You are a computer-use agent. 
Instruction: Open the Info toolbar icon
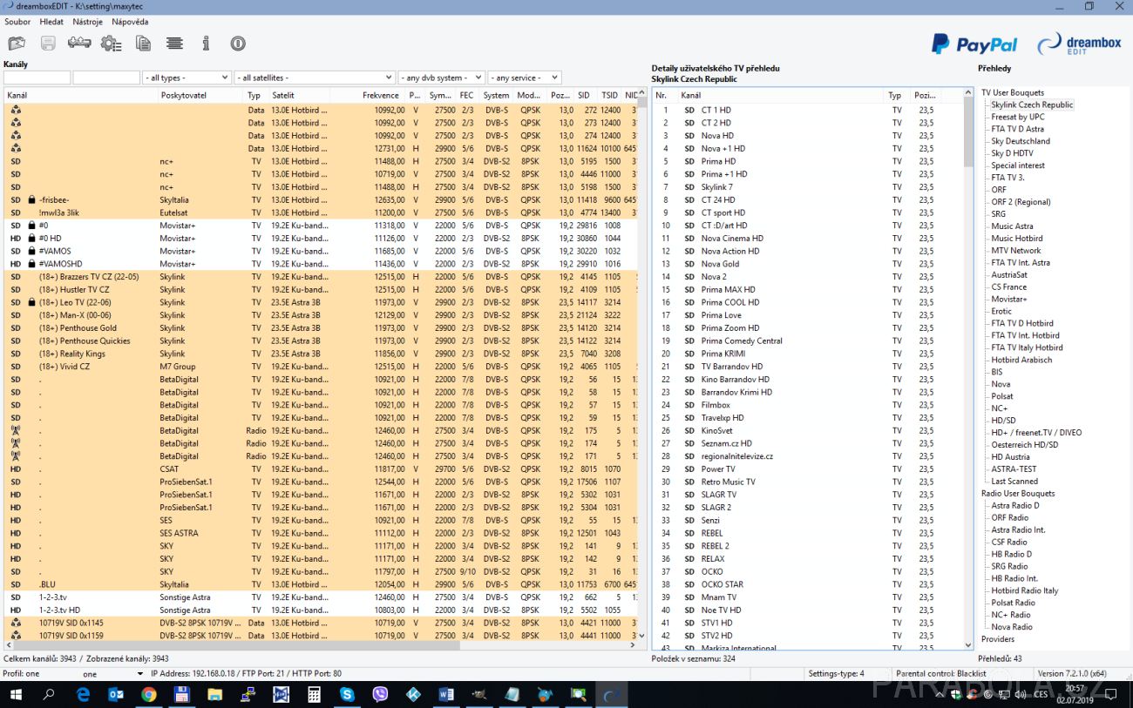(x=207, y=43)
